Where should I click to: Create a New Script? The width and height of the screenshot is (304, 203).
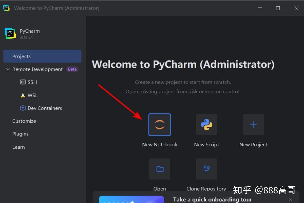coord(206,125)
